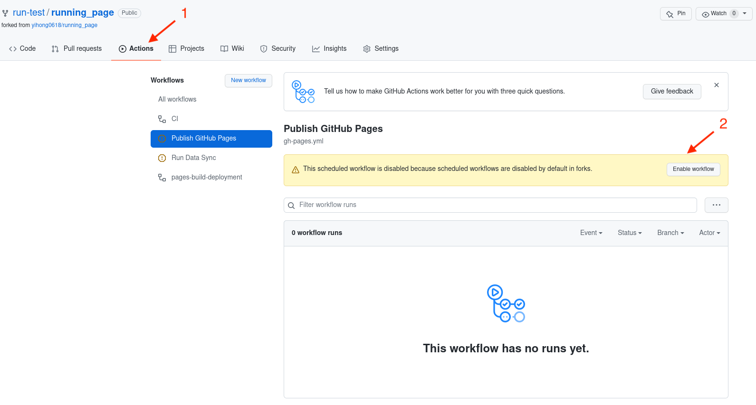This screenshot has width=756, height=405.
Task: Open the Actor filter dropdown
Action: 709,233
